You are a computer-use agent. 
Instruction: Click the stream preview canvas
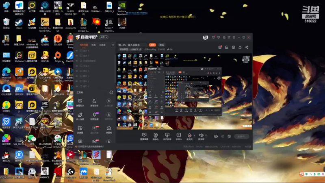coord(184,91)
